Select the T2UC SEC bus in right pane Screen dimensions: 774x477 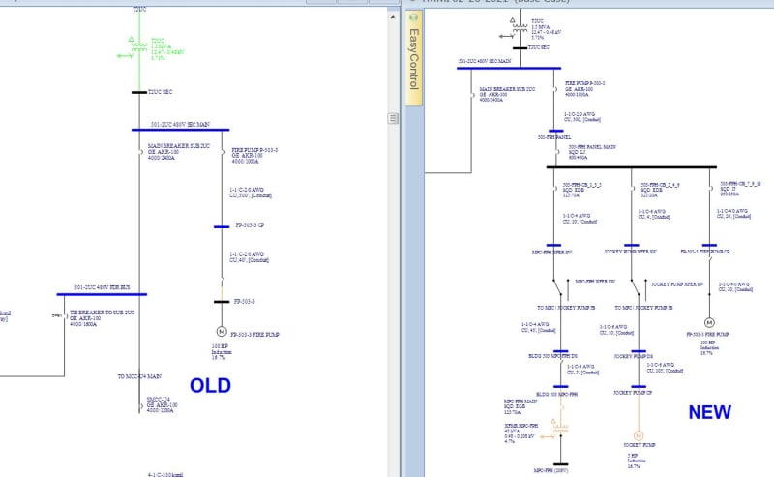coord(520,48)
